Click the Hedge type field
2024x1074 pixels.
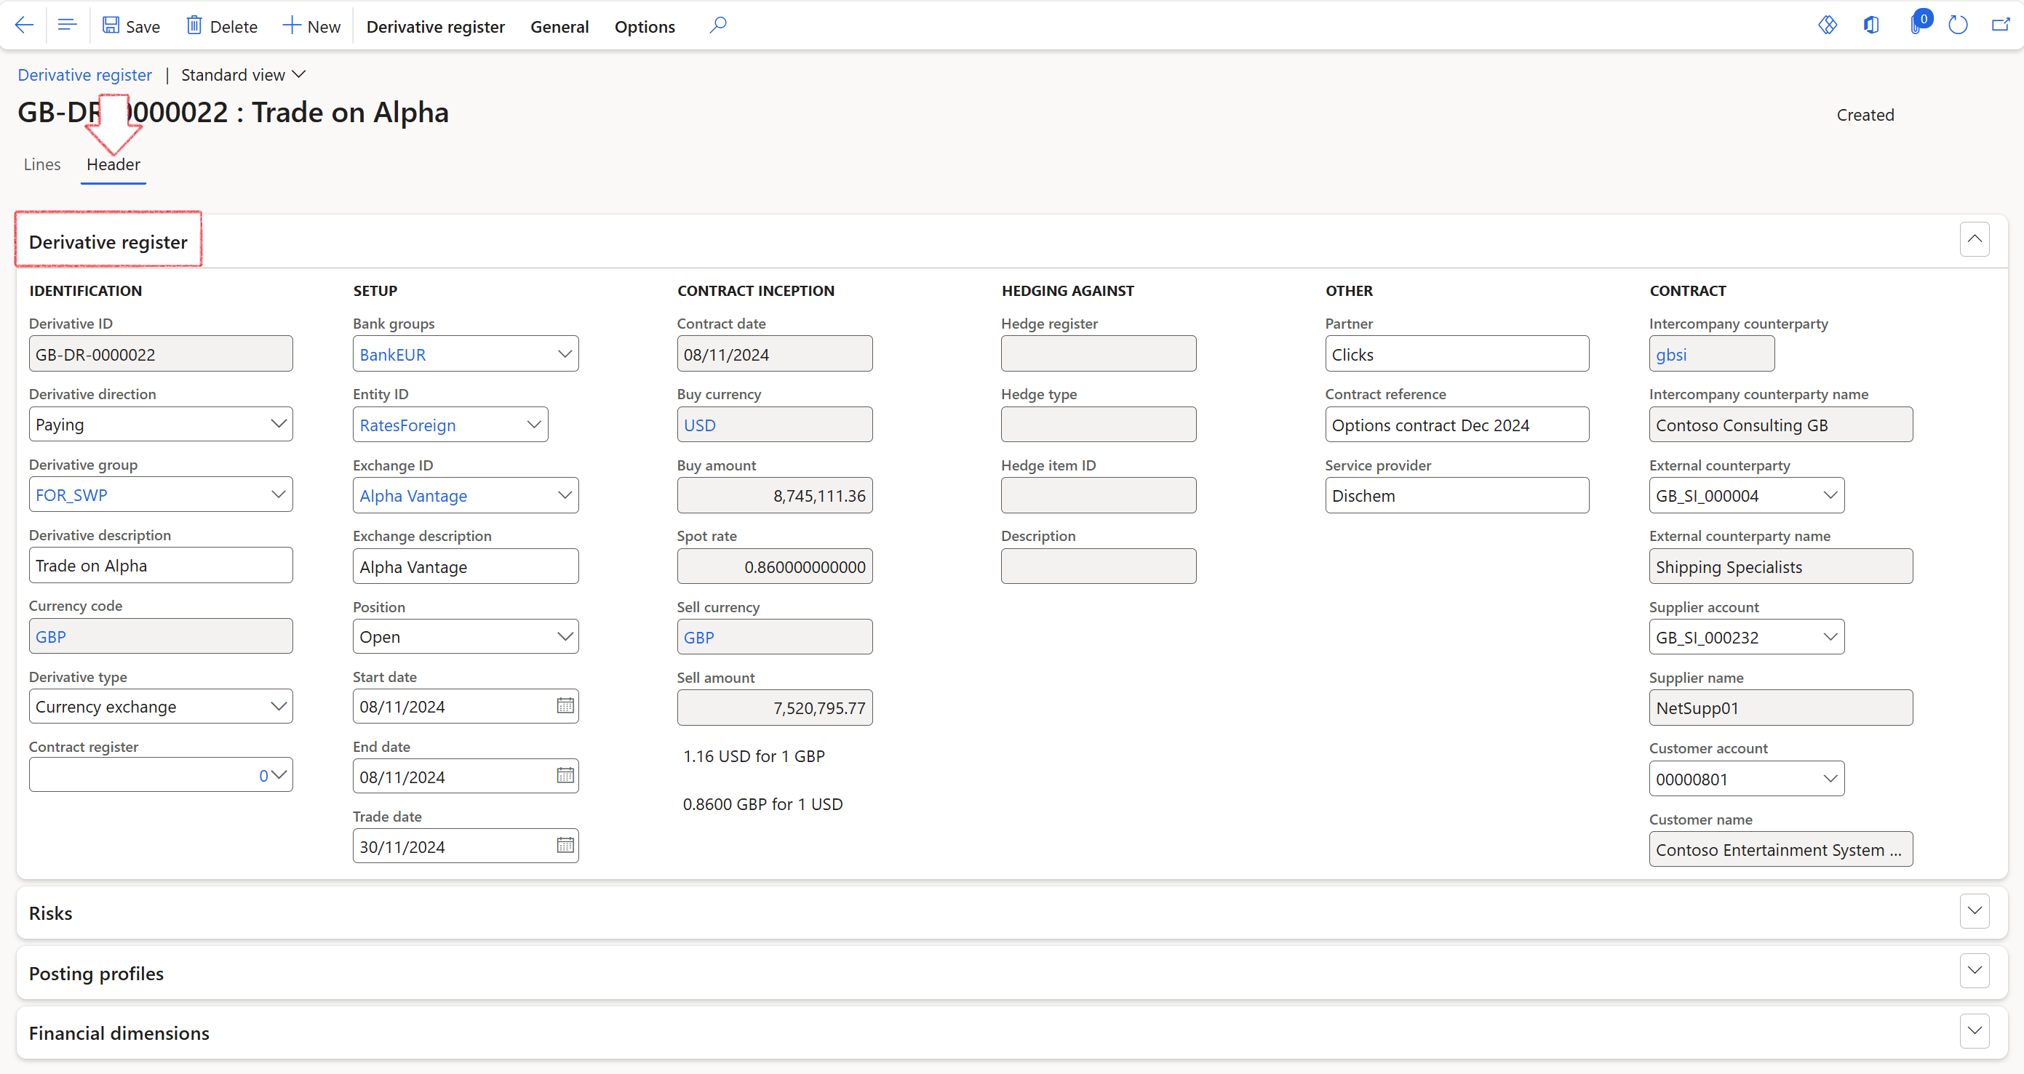1099,424
